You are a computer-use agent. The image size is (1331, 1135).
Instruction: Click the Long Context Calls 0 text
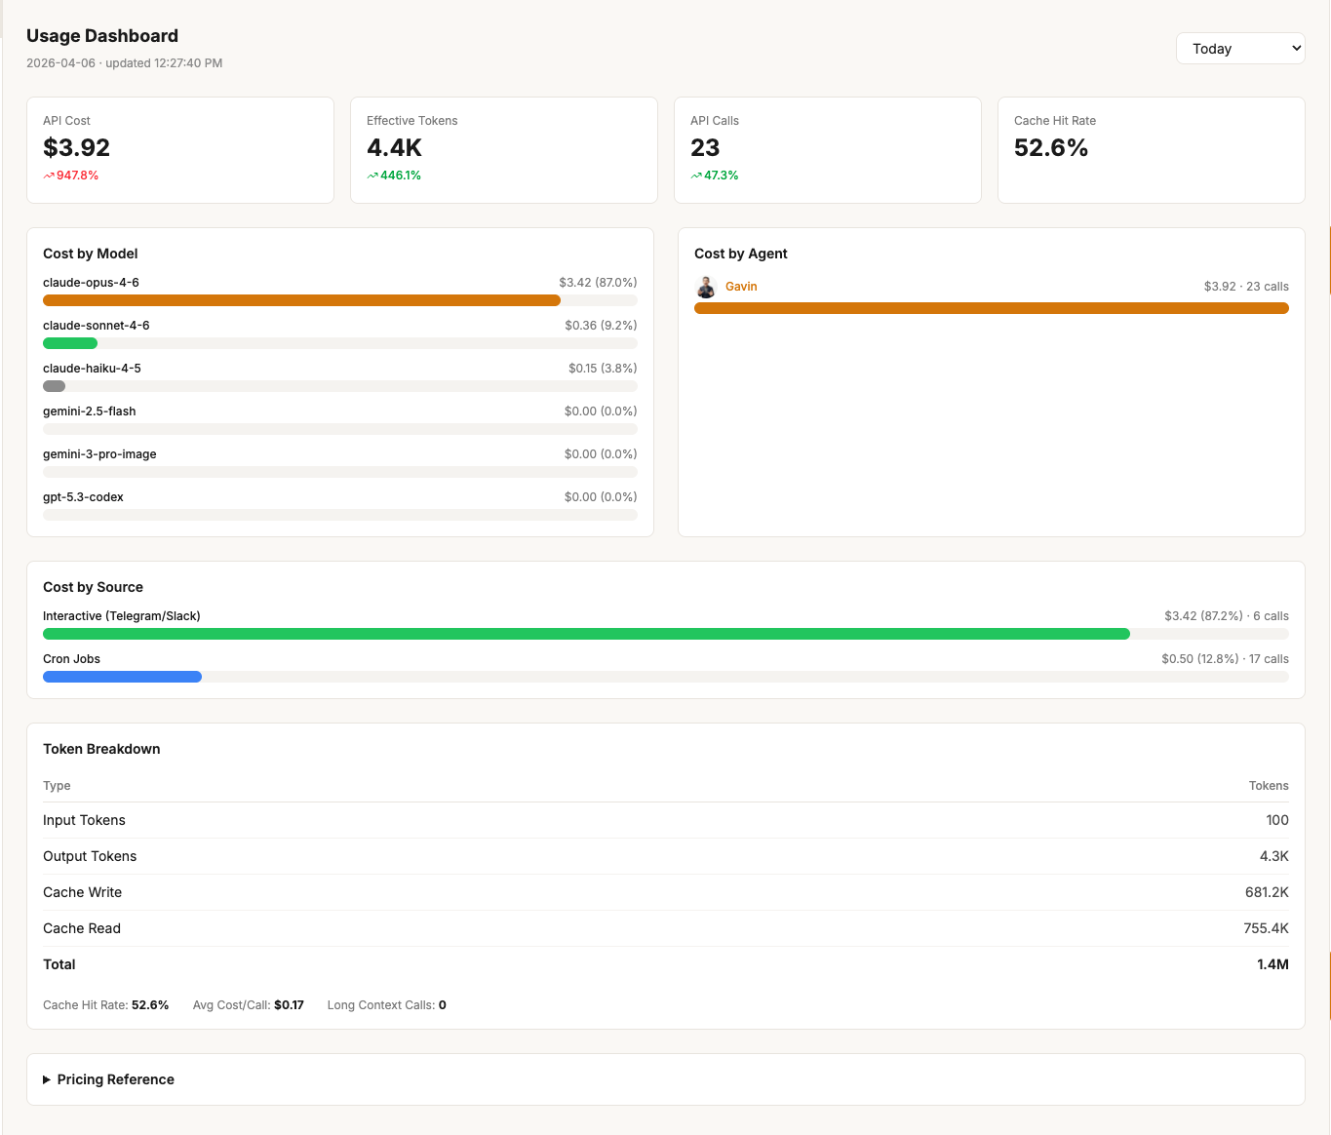pyautogui.click(x=387, y=1005)
